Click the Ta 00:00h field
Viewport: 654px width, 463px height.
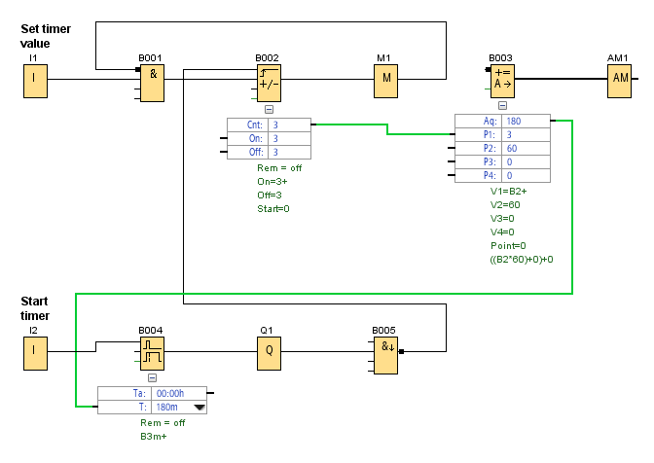point(179,393)
